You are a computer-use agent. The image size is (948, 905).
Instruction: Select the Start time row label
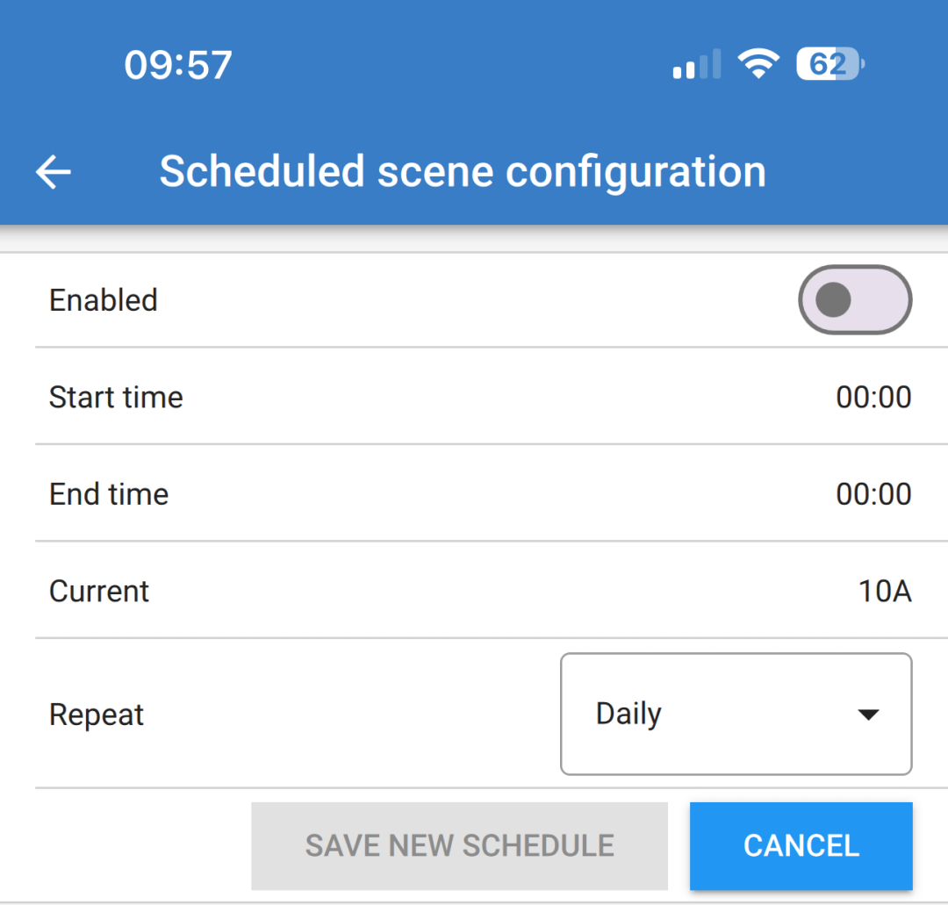[116, 398]
